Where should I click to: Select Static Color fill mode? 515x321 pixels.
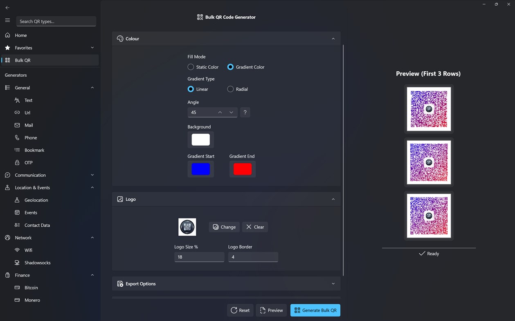click(x=191, y=66)
